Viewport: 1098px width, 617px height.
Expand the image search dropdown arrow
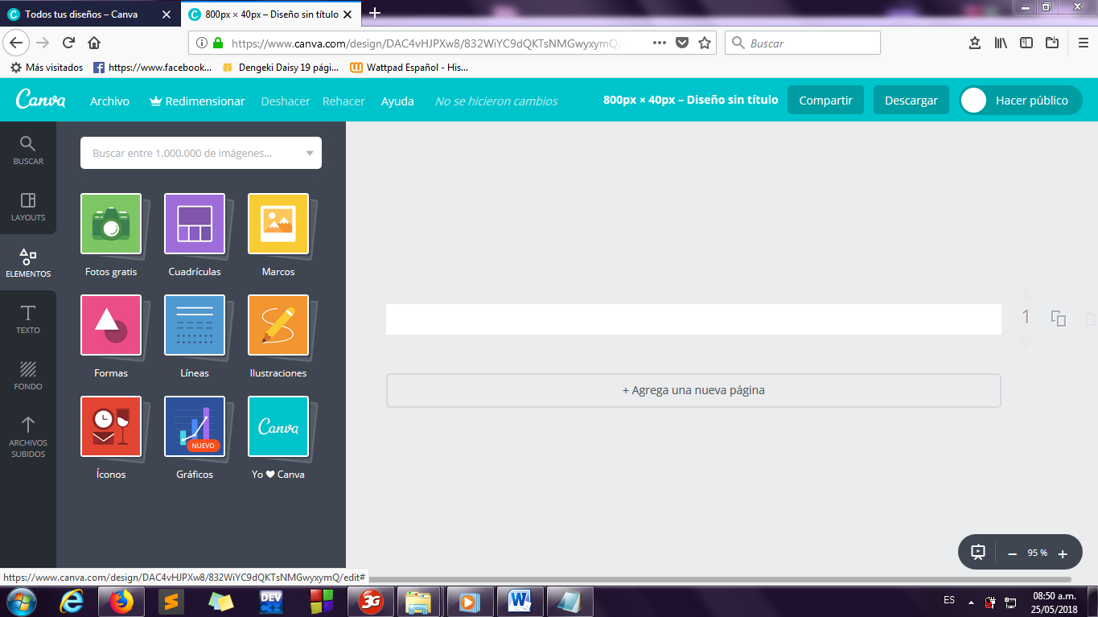point(310,153)
